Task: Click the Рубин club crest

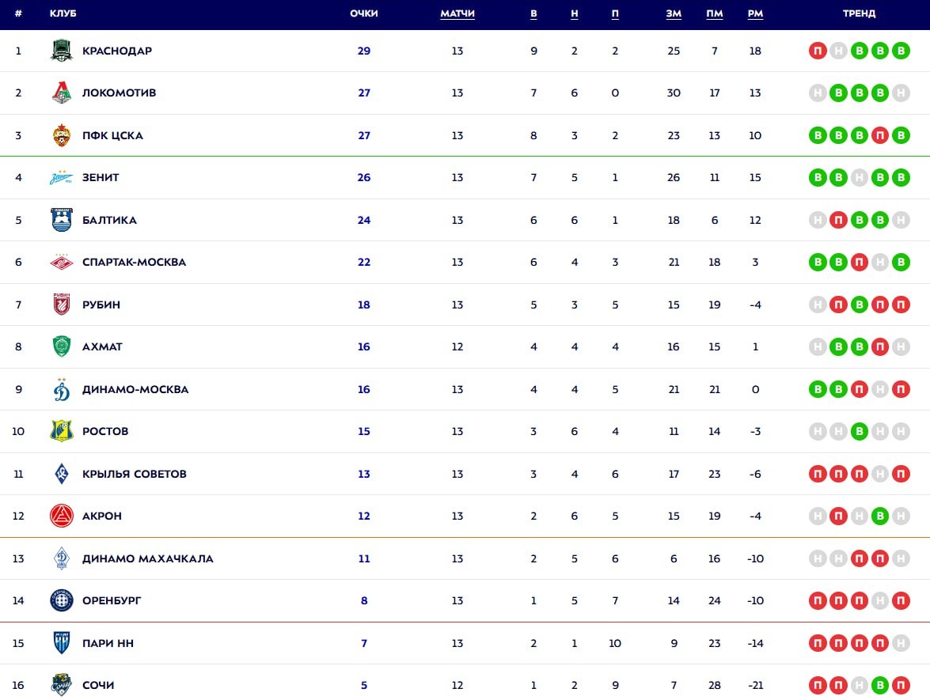Action: coord(62,305)
